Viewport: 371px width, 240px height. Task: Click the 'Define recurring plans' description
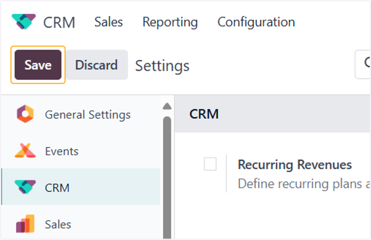coord(305,184)
